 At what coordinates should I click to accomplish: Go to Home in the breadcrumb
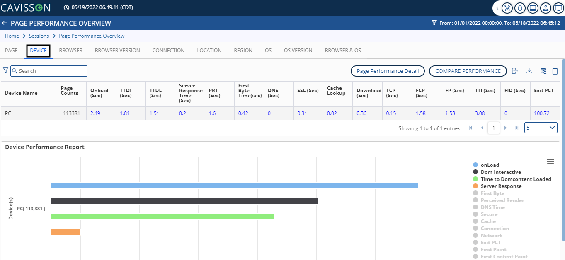[x=12, y=36]
